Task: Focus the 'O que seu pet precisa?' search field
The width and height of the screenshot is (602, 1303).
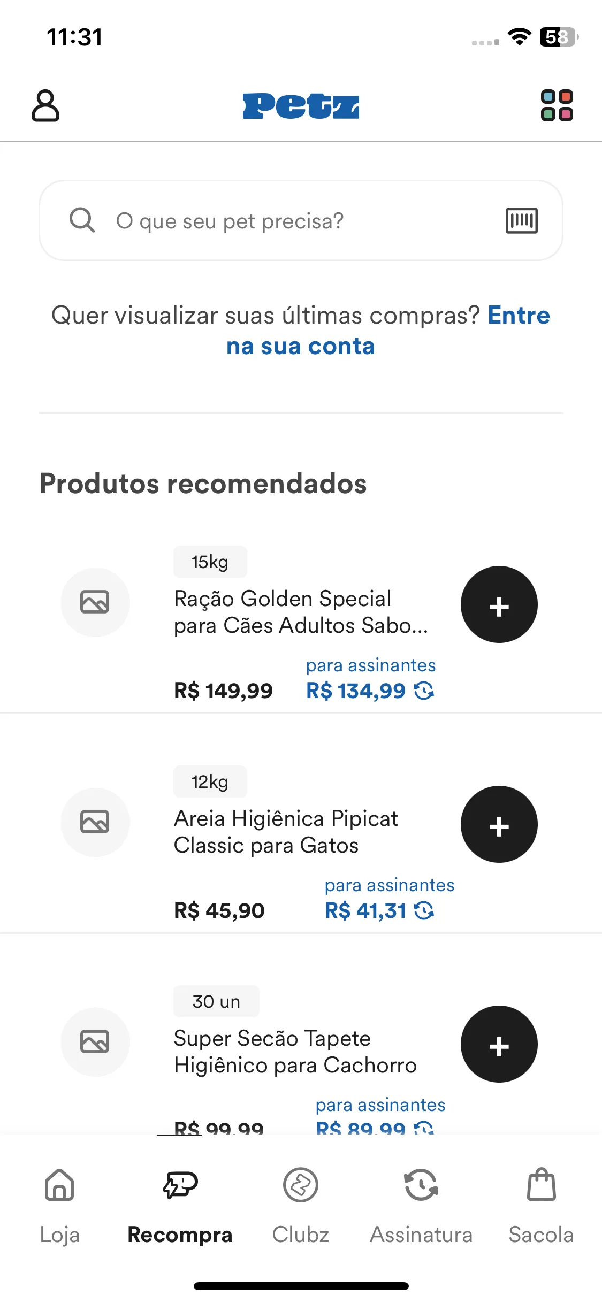Action: pyautogui.click(x=301, y=220)
